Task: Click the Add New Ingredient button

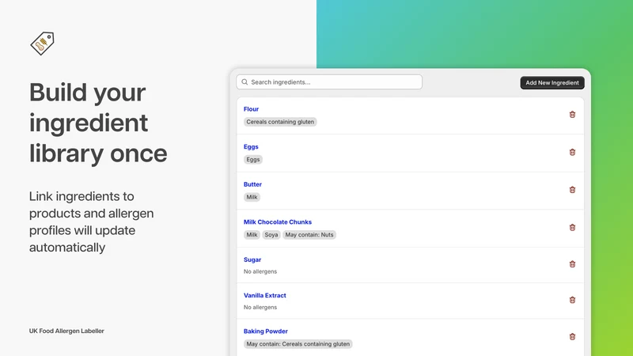Action: [x=552, y=83]
